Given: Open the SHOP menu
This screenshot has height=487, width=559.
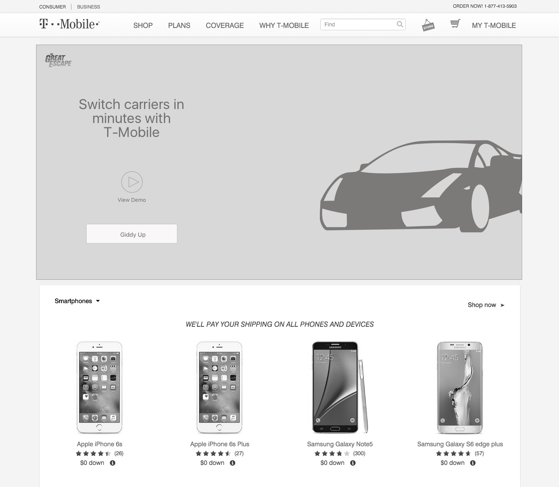Looking at the screenshot, I should [x=143, y=25].
